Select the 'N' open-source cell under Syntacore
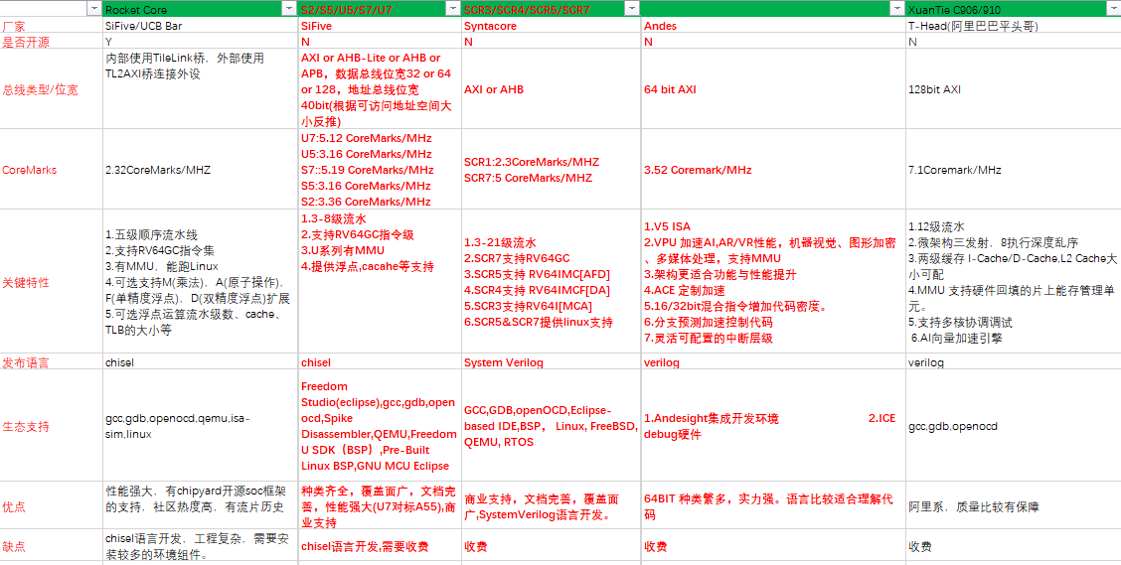This screenshot has width=1121, height=565. 552,42
